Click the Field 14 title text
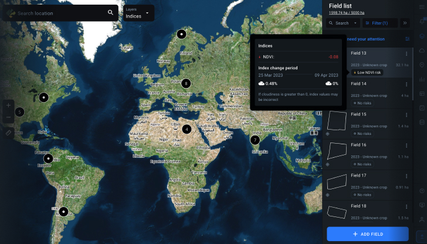This screenshot has width=427, height=244. (358, 84)
